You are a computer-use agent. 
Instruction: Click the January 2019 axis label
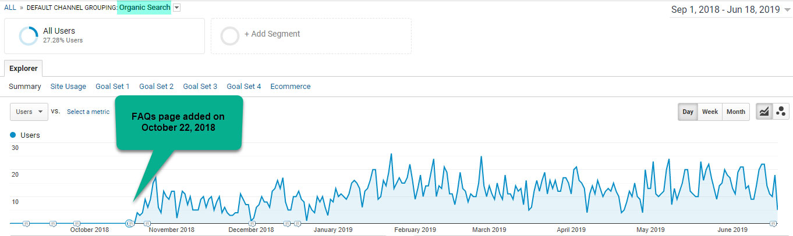tap(333, 230)
